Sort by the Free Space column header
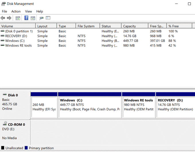The height and width of the screenshot is (152, 195). coord(157,26)
